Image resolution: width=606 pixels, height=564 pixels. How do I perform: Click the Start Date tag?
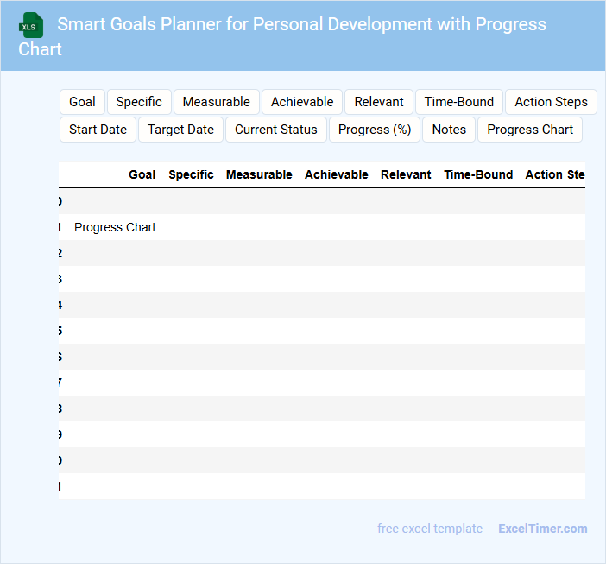click(x=98, y=130)
